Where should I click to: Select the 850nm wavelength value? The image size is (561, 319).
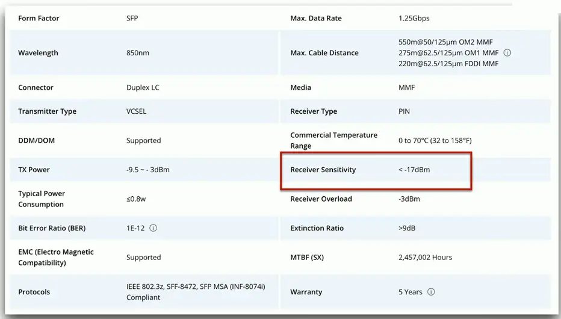tap(138, 53)
